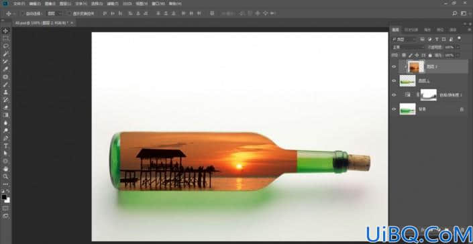Select the Blur tool
The height and width of the screenshot is (244, 473).
pos(5,123)
